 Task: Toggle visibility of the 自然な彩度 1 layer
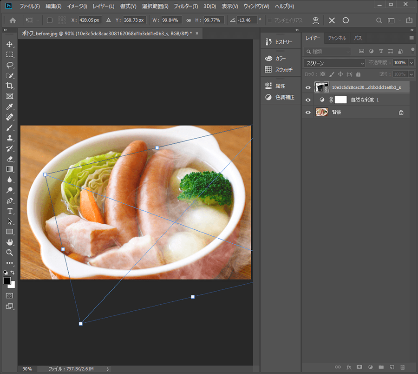click(308, 100)
